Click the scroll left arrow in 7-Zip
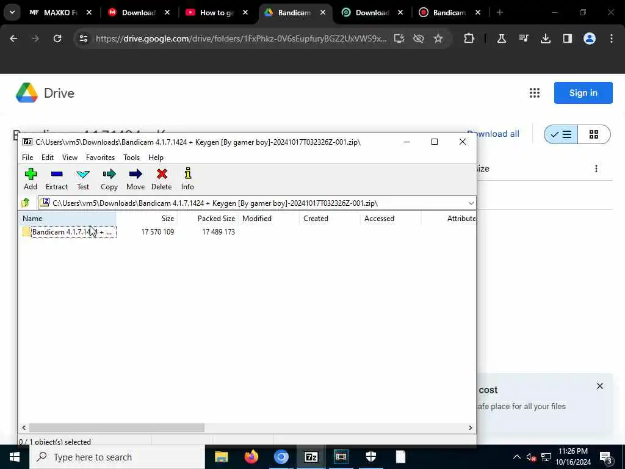This screenshot has height=469, width=625. click(24, 427)
